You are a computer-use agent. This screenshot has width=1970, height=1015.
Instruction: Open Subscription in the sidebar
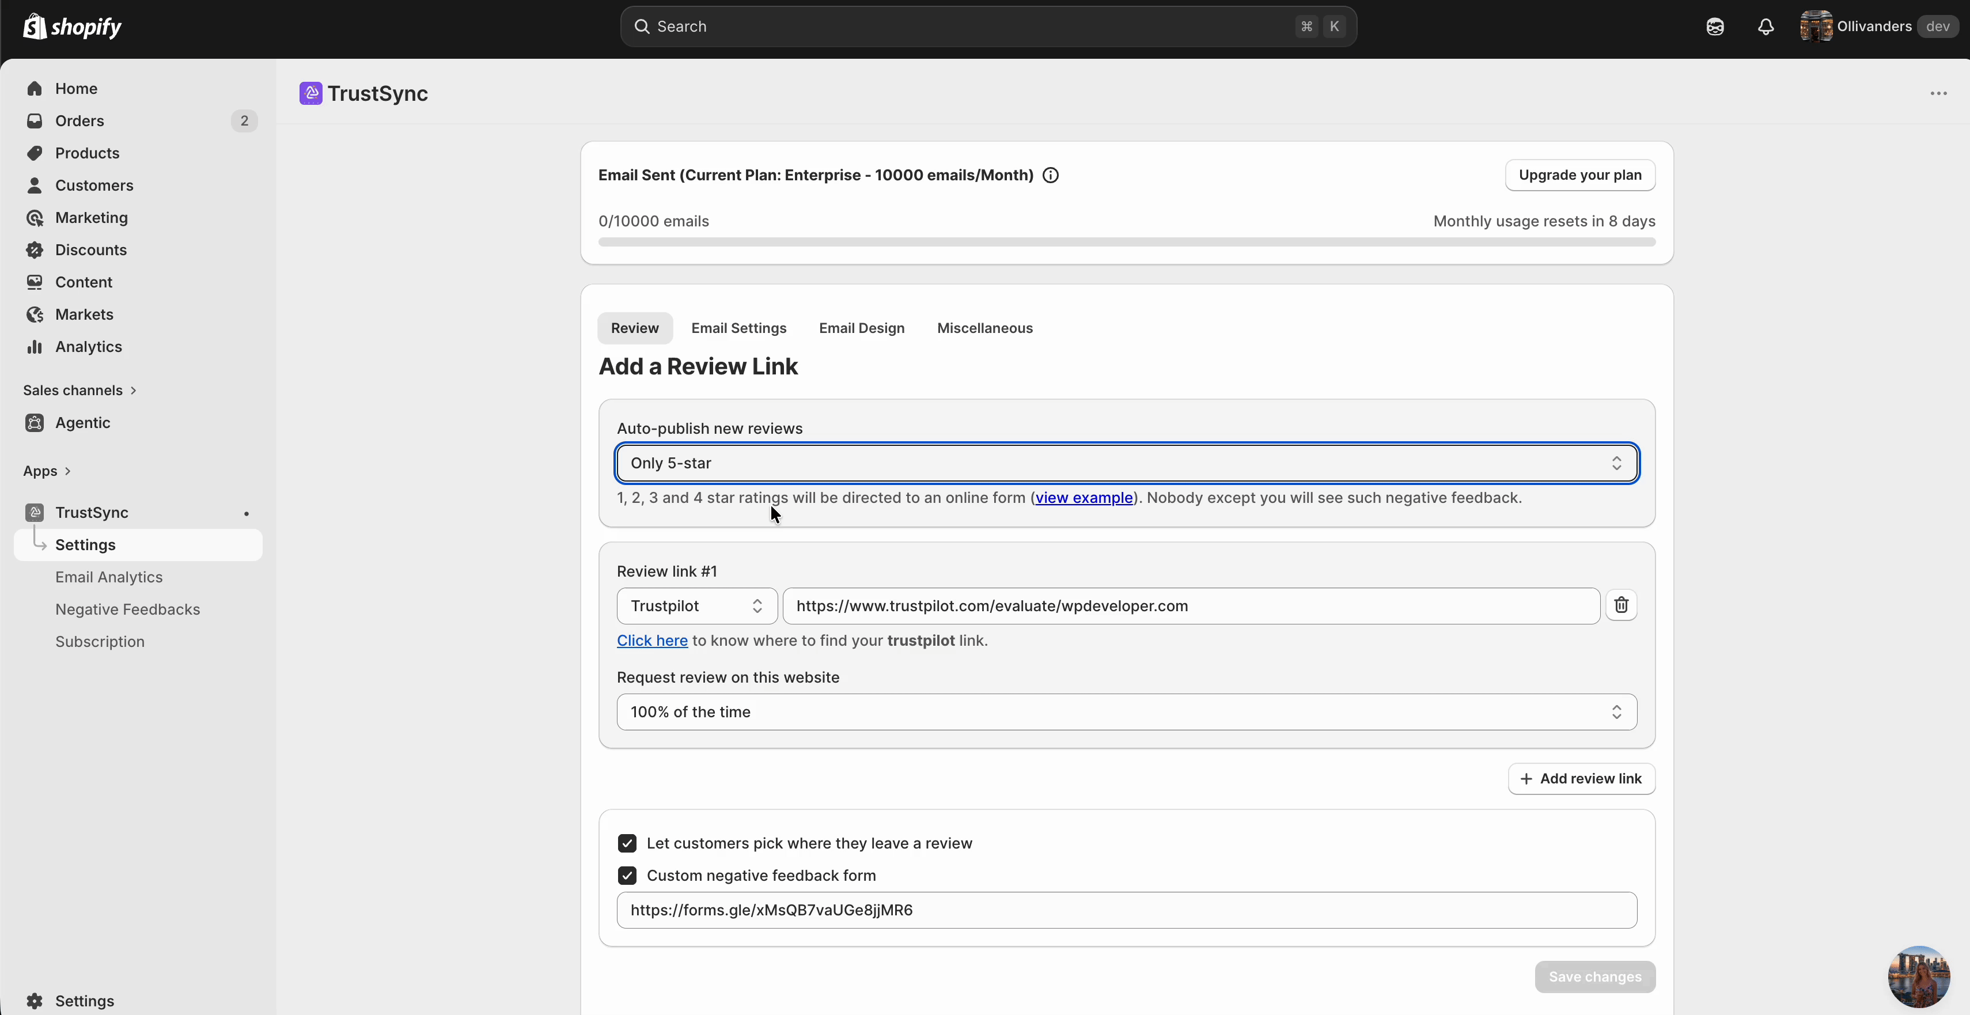[100, 642]
